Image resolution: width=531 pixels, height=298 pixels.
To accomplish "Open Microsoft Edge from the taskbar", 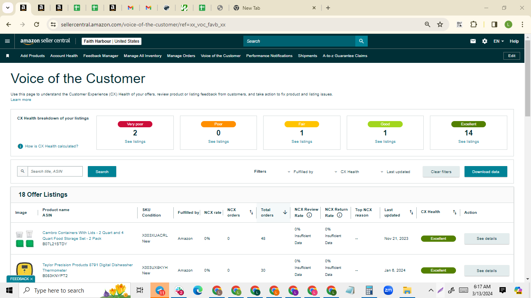I will pos(198,290).
